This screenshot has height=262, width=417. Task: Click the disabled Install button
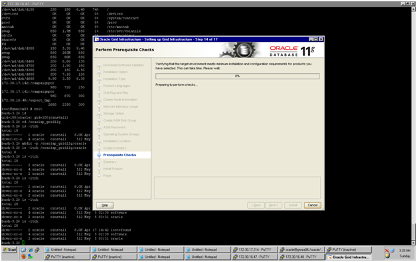pyautogui.click(x=293, y=205)
